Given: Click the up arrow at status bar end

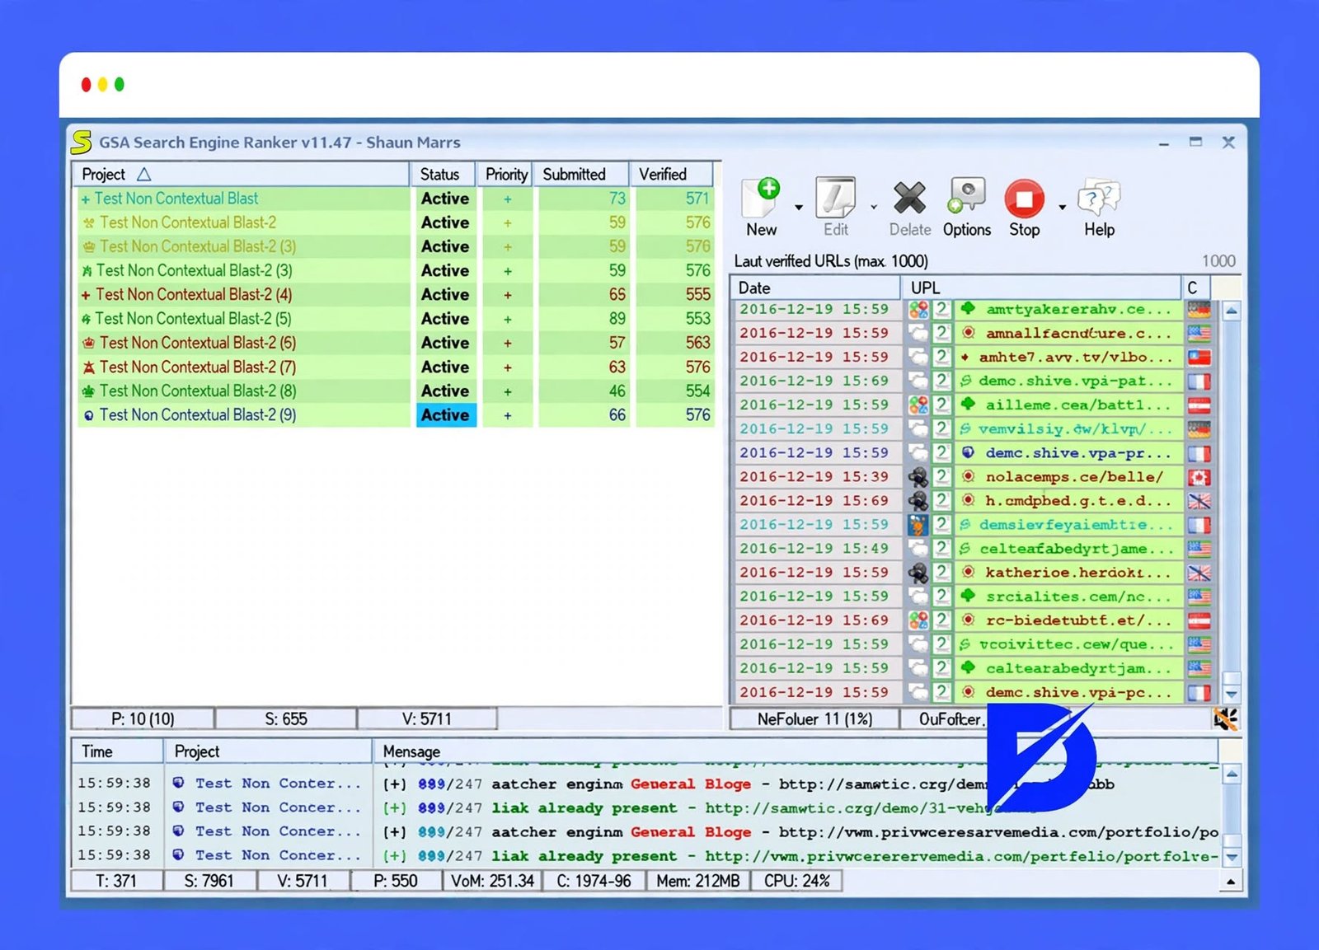Looking at the screenshot, I should pos(1231,882).
